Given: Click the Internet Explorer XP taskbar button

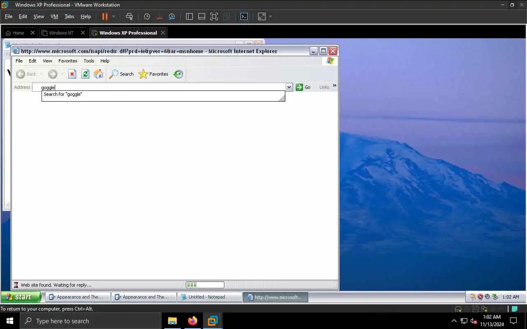Looking at the screenshot, I should tap(275, 297).
